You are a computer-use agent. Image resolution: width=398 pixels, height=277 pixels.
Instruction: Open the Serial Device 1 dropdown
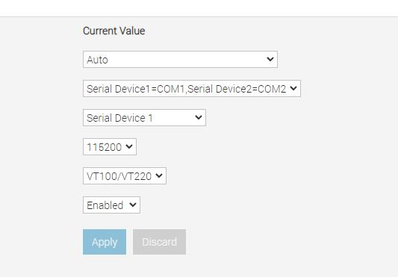coord(144,117)
